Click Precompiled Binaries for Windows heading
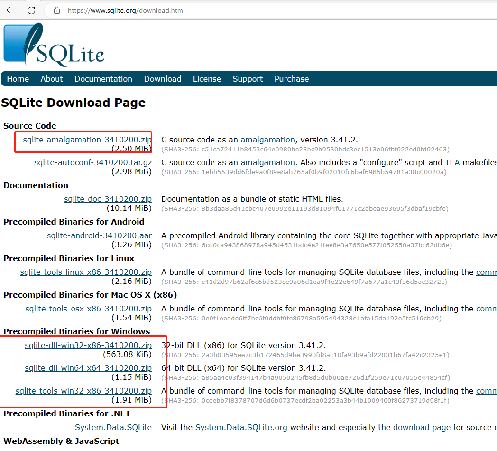Viewport: 497px width, 451px height. click(77, 331)
